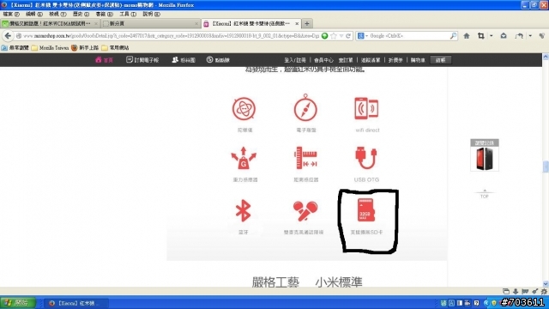Screen dimensions: 549x309
Task: Expand the dropdown beside the curved arrow icon
Action: click(530, 36)
